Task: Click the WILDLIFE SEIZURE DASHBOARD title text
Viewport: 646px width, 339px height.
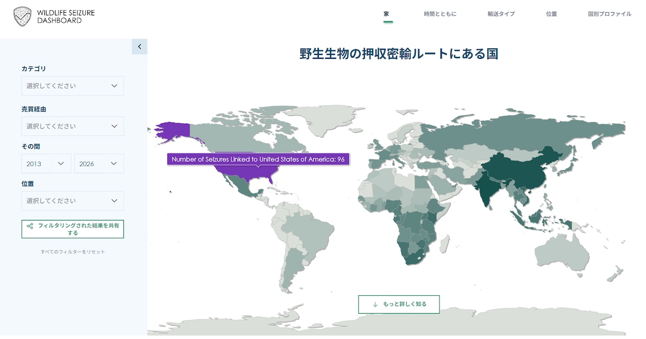Action: click(66, 16)
